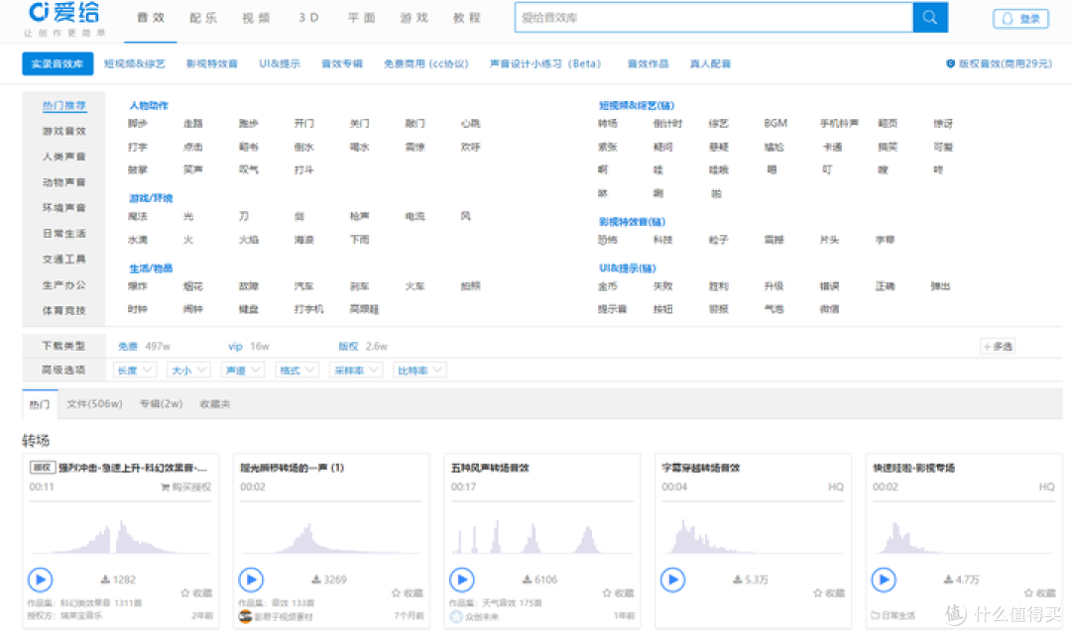Favorite the 6106-download track via star
Viewport: 1071px width, 636px height.
607,593
